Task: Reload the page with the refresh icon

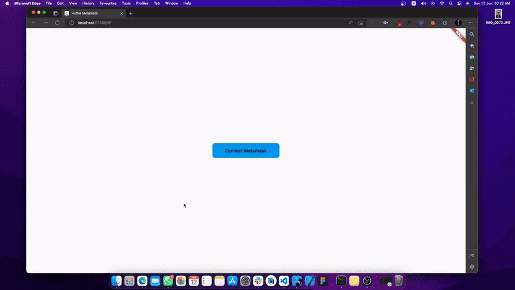Action: tap(57, 23)
